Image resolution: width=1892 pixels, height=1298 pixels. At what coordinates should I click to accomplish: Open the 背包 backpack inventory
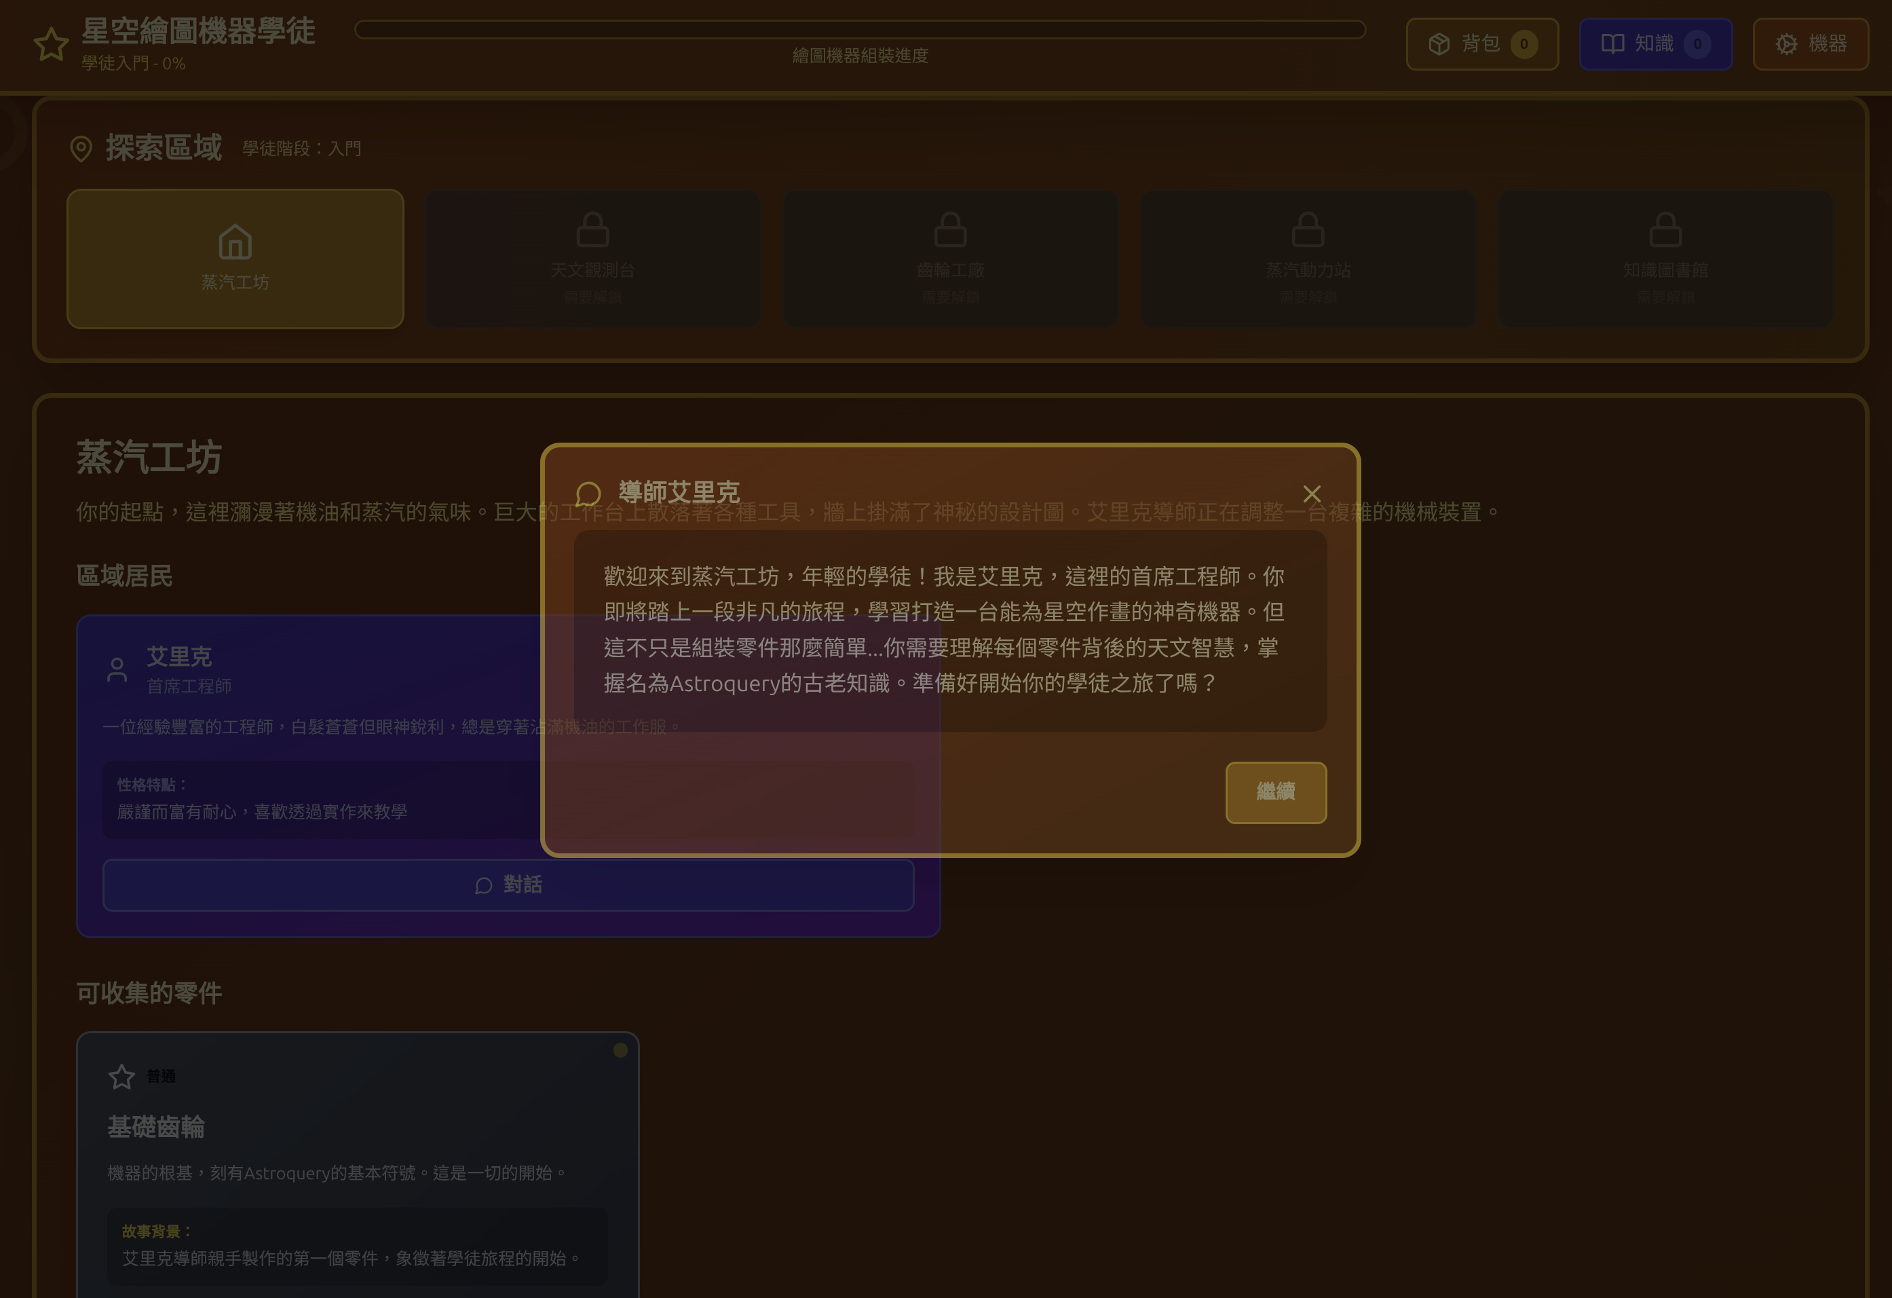(x=1481, y=44)
